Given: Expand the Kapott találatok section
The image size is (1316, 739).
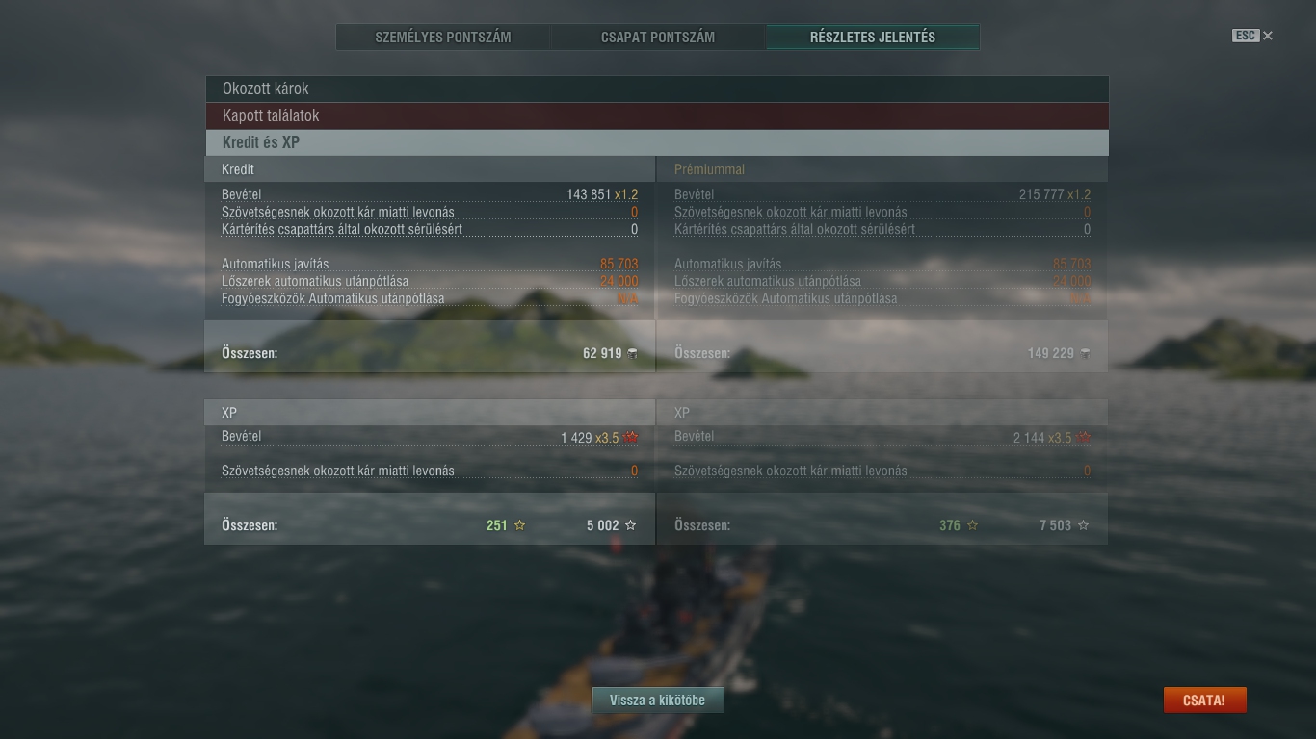Looking at the screenshot, I should pos(657,115).
